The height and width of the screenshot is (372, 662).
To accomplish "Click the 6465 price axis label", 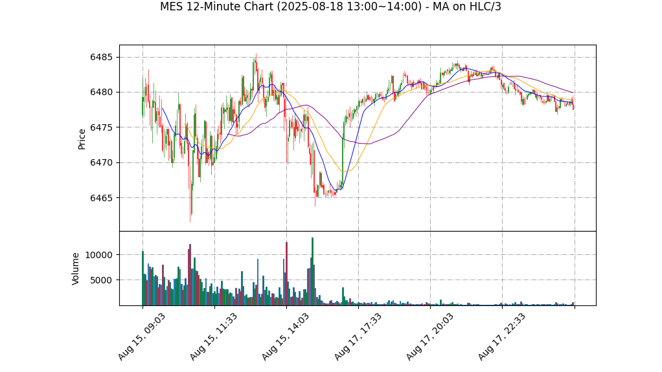I will click(x=102, y=198).
